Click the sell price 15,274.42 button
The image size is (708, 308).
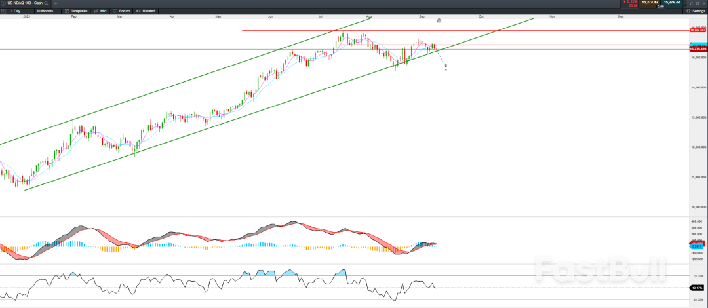pos(648,3)
